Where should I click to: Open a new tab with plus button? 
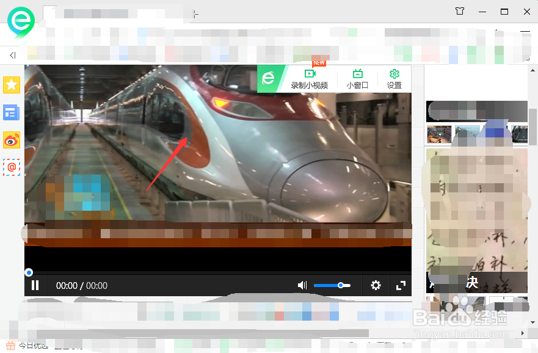point(195,14)
